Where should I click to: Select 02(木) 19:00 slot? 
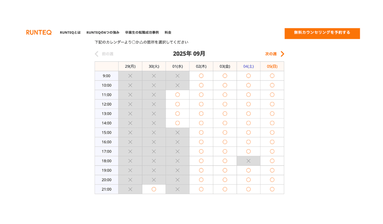pyautogui.click(x=201, y=170)
